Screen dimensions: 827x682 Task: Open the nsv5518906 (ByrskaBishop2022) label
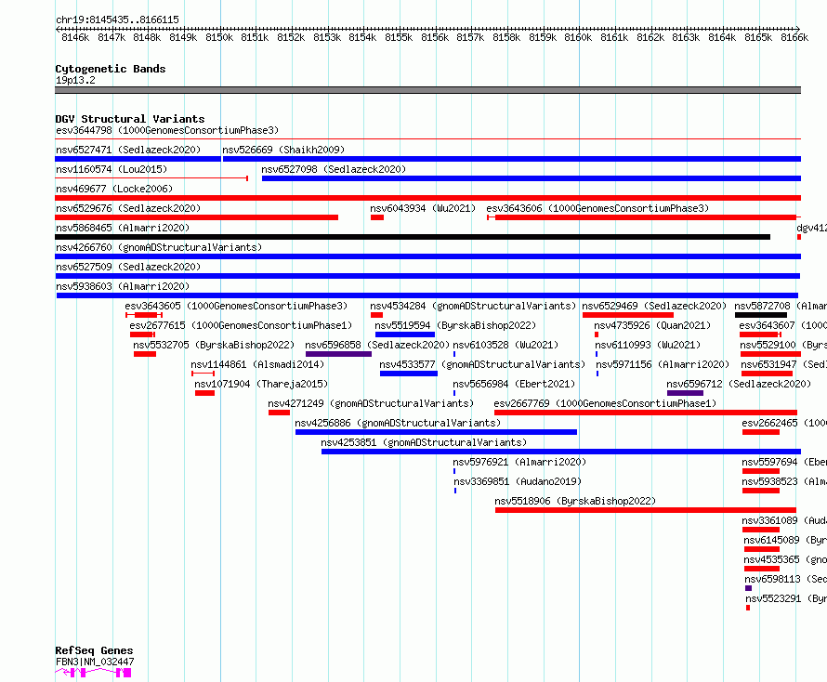575,501
